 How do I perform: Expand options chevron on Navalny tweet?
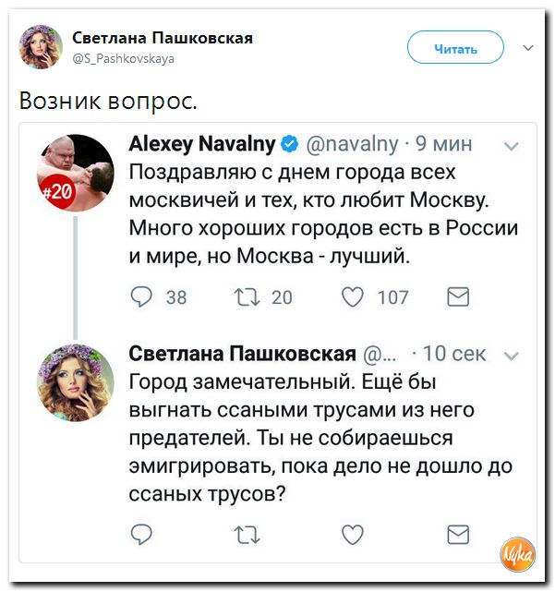[513, 145]
